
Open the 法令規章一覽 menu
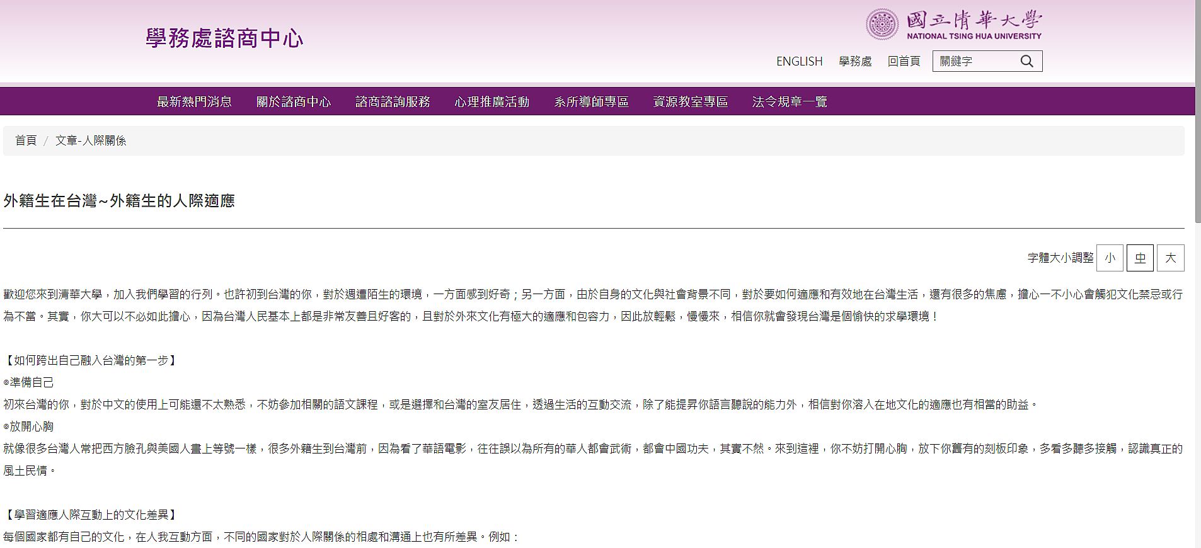[790, 101]
